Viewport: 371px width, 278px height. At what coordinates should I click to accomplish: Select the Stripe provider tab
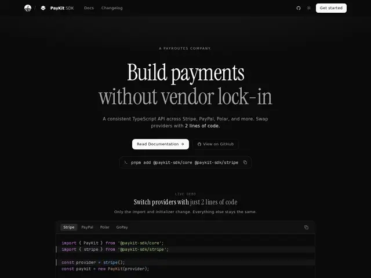(69, 227)
